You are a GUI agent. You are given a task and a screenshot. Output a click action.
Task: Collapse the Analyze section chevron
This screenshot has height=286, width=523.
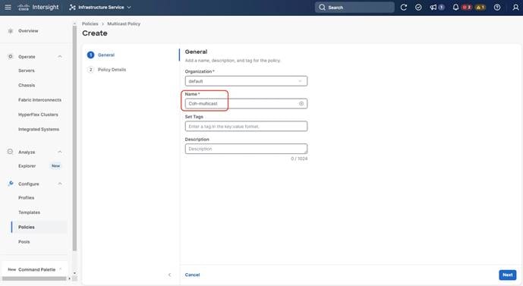click(60, 152)
